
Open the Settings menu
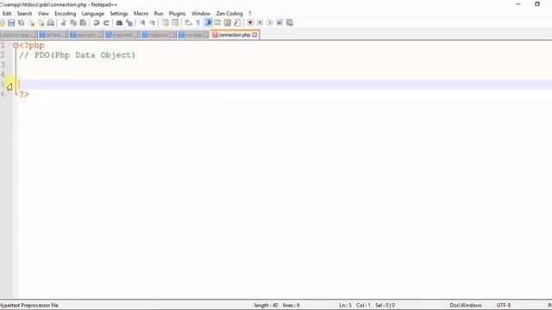point(119,14)
